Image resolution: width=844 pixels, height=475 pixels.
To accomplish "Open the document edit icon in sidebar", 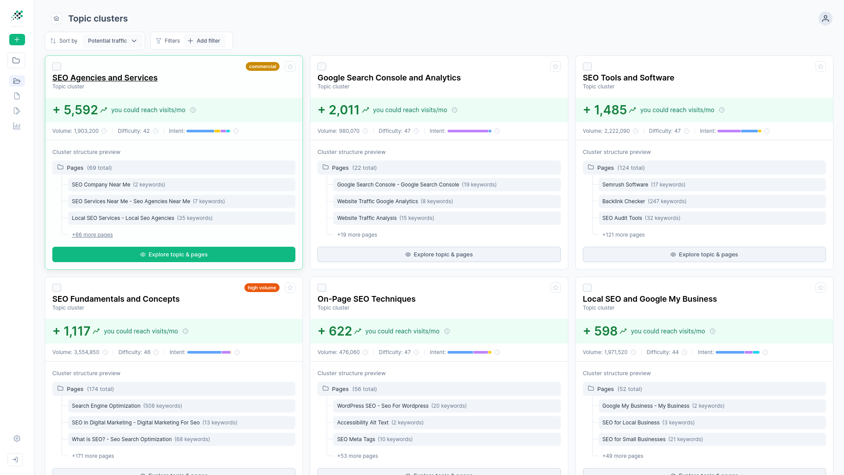I will (x=17, y=111).
